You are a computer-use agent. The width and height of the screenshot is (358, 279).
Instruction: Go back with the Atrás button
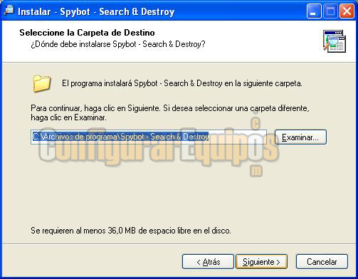pyautogui.click(x=208, y=262)
